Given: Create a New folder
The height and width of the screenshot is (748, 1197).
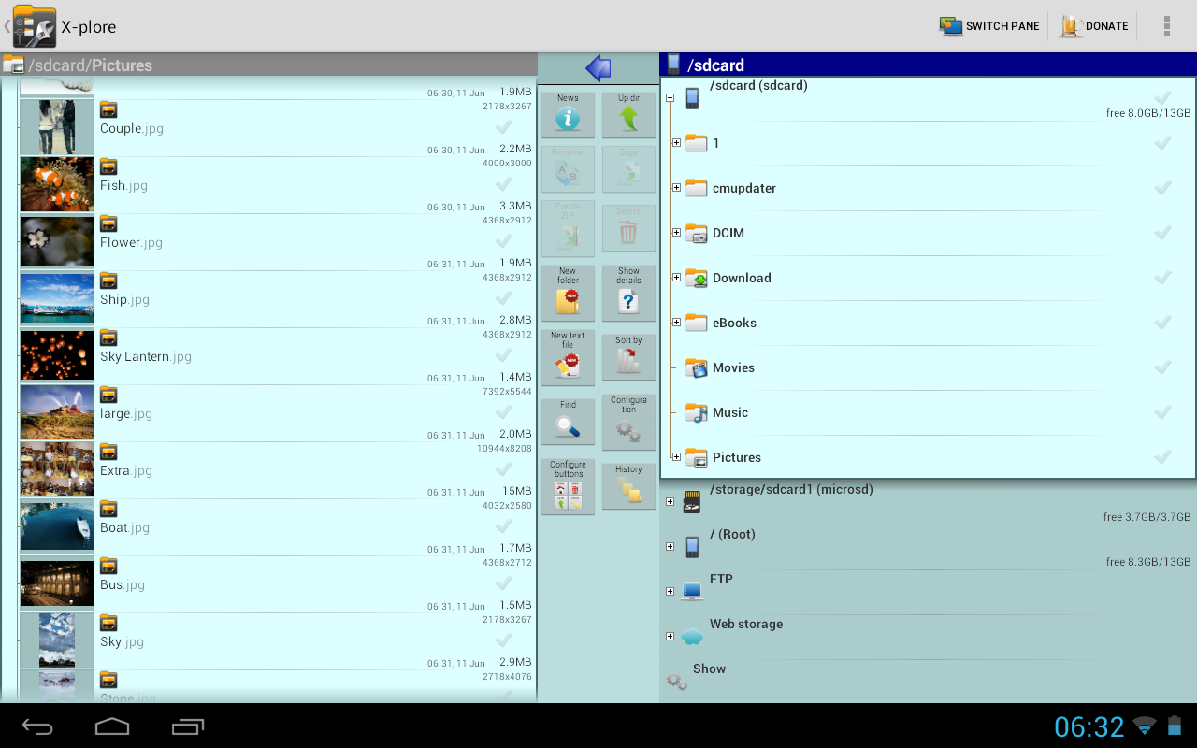Looking at the screenshot, I should pos(568,292).
